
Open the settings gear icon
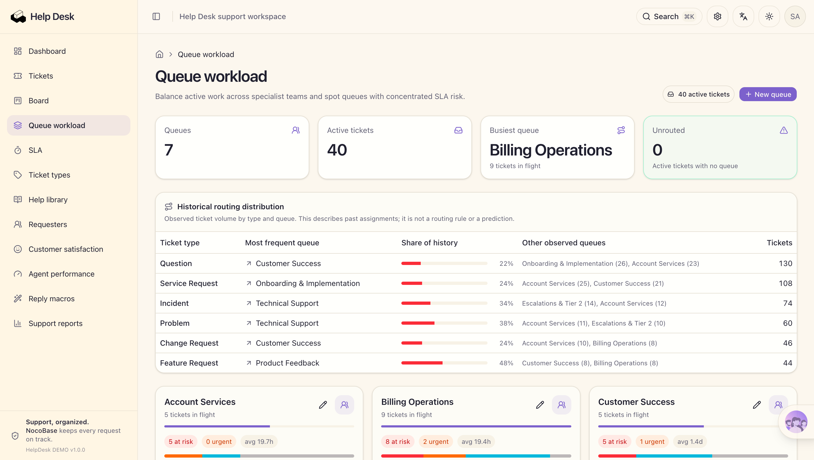tap(717, 16)
